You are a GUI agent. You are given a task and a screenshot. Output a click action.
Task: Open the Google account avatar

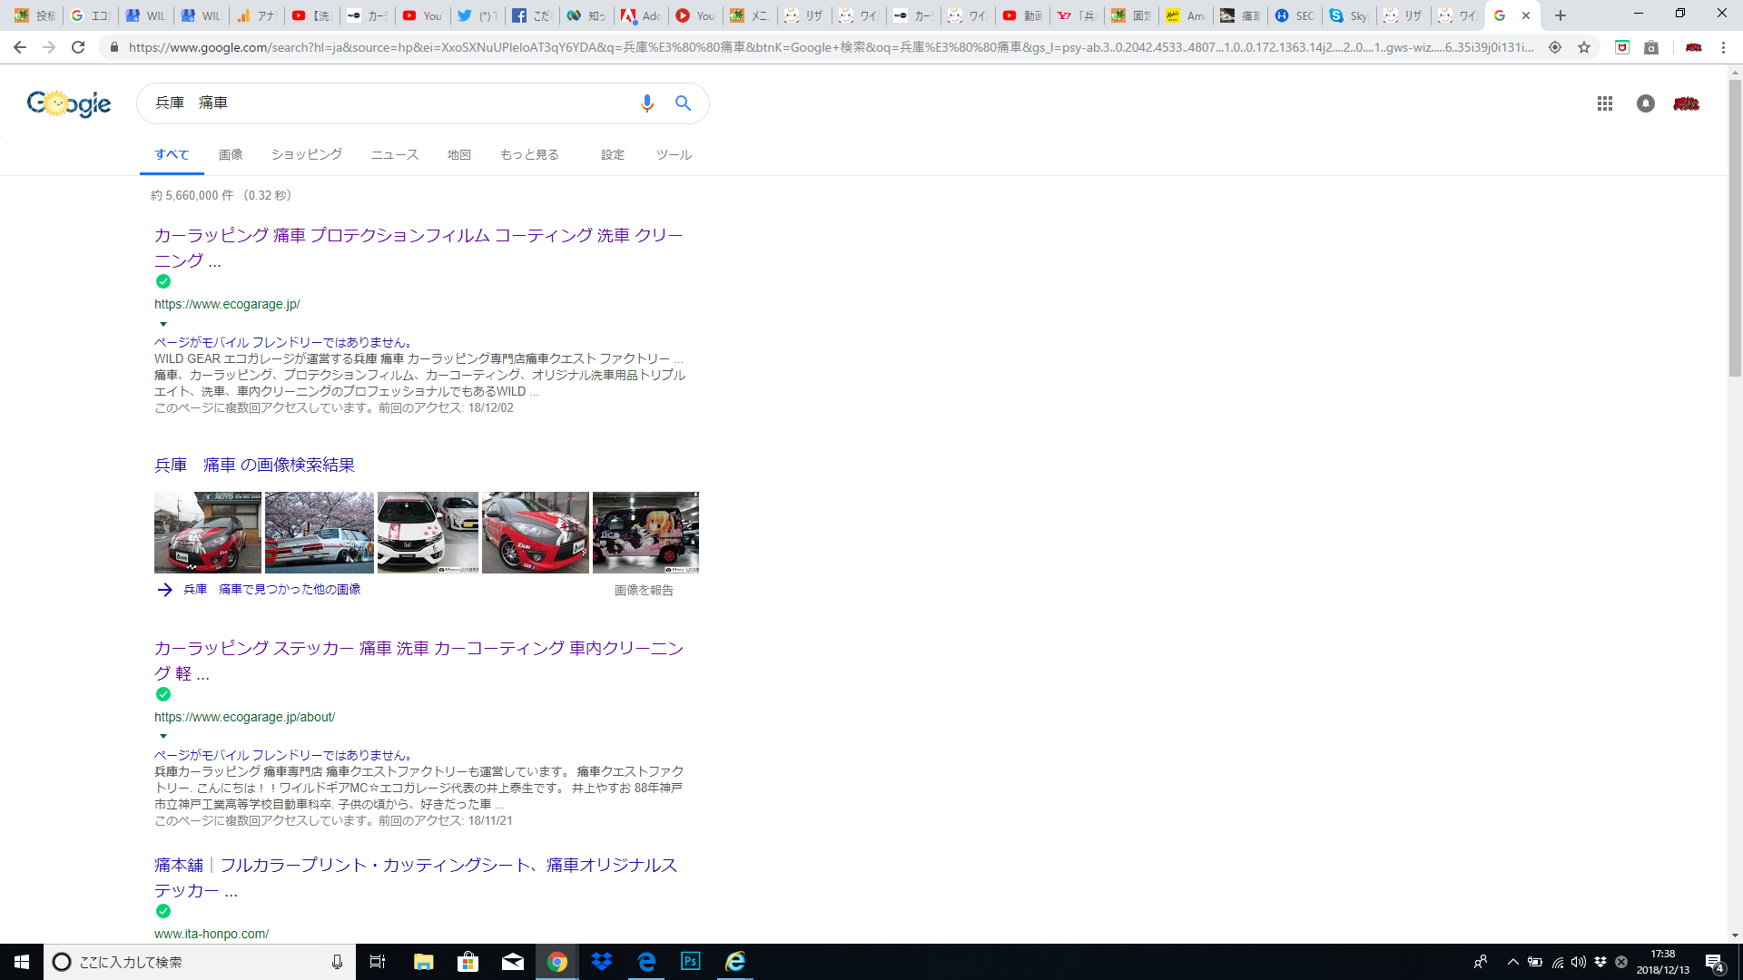click(1686, 103)
